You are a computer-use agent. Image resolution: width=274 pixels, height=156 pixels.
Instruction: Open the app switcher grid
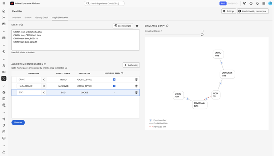coord(264,4)
